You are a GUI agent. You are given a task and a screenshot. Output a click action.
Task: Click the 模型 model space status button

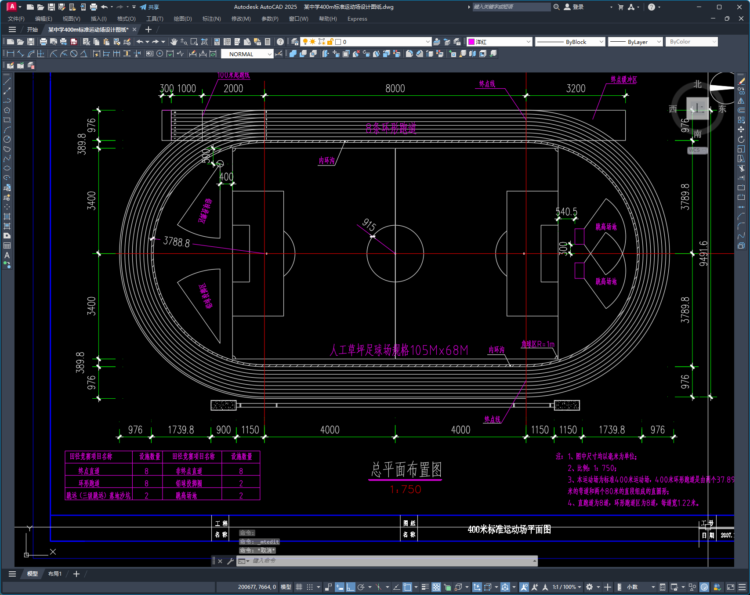(286, 587)
